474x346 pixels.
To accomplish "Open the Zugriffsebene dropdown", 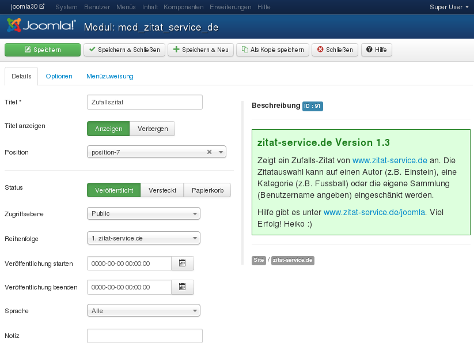I will tap(143, 213).
